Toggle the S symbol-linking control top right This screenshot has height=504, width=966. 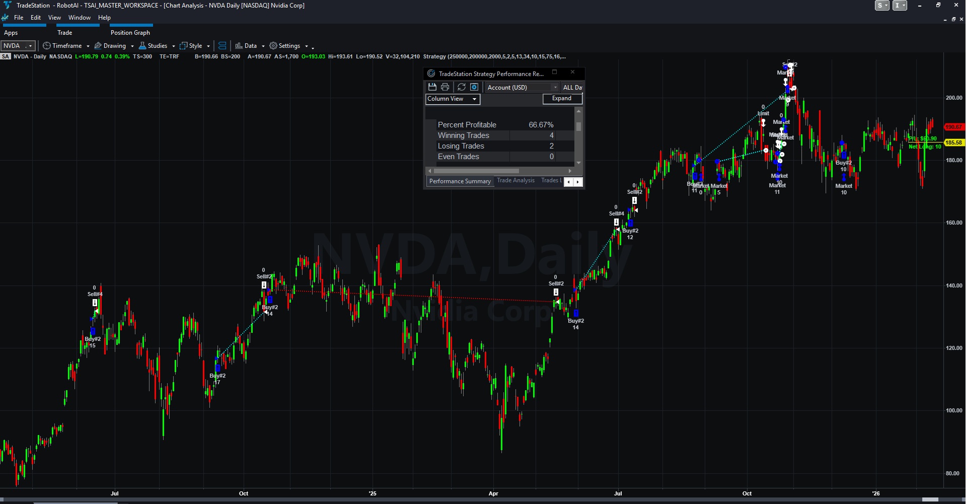[881, 5]
